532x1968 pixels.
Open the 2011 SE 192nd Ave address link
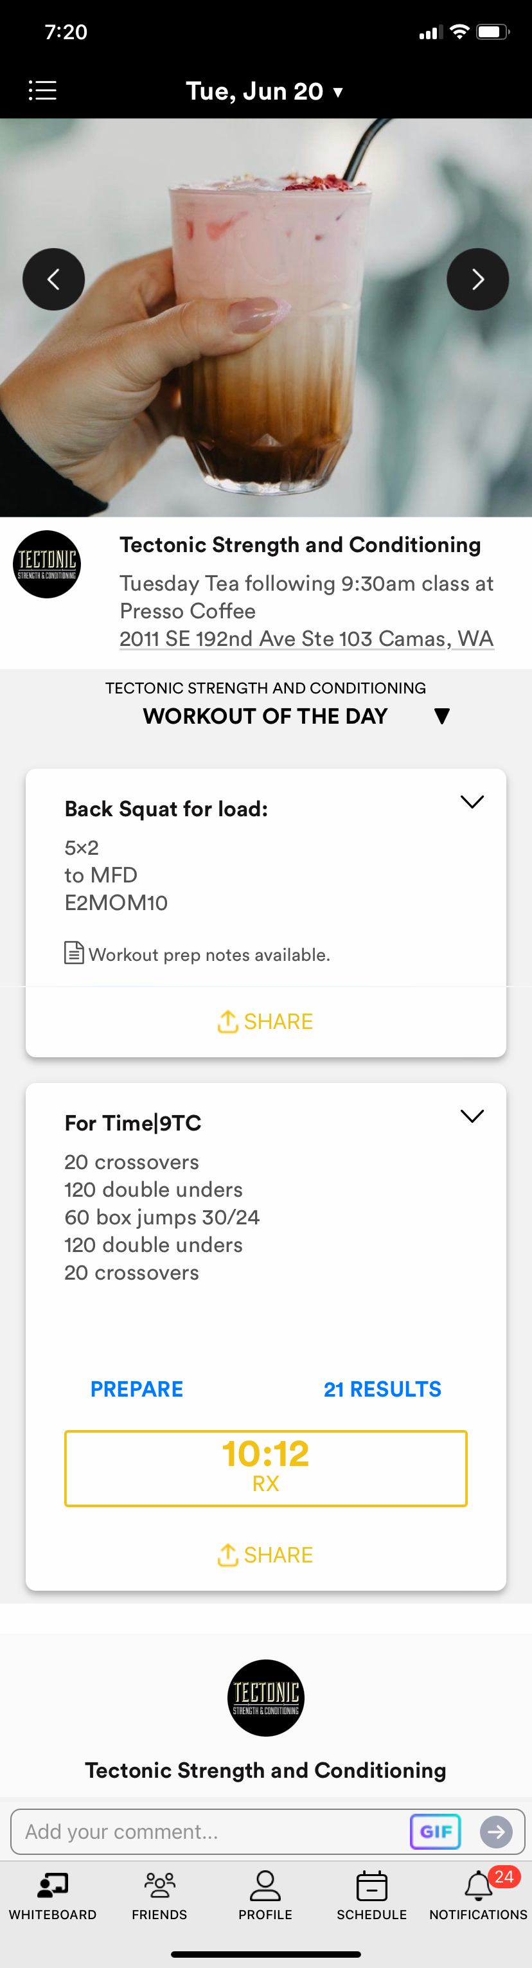pyautogui.click(x=306, y=639)
